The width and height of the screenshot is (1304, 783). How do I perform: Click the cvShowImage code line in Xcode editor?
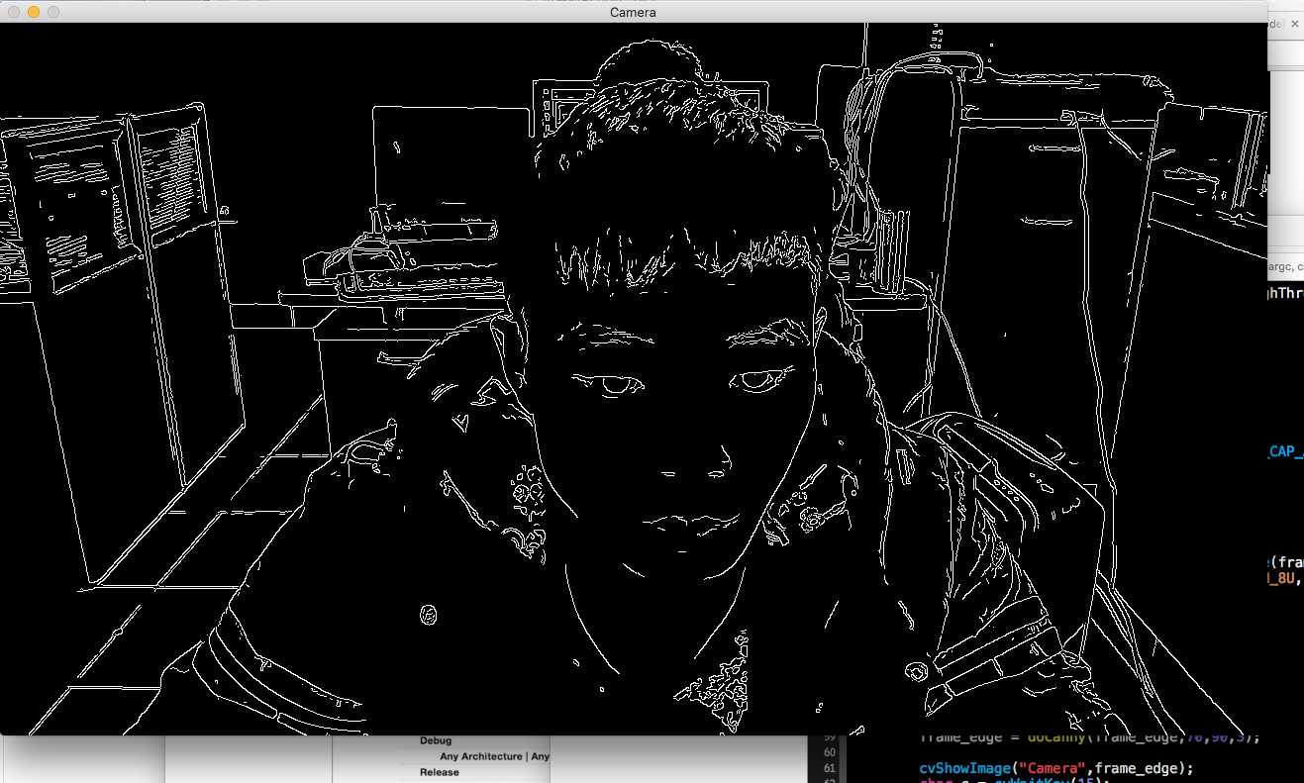[x=1056, y=768]
